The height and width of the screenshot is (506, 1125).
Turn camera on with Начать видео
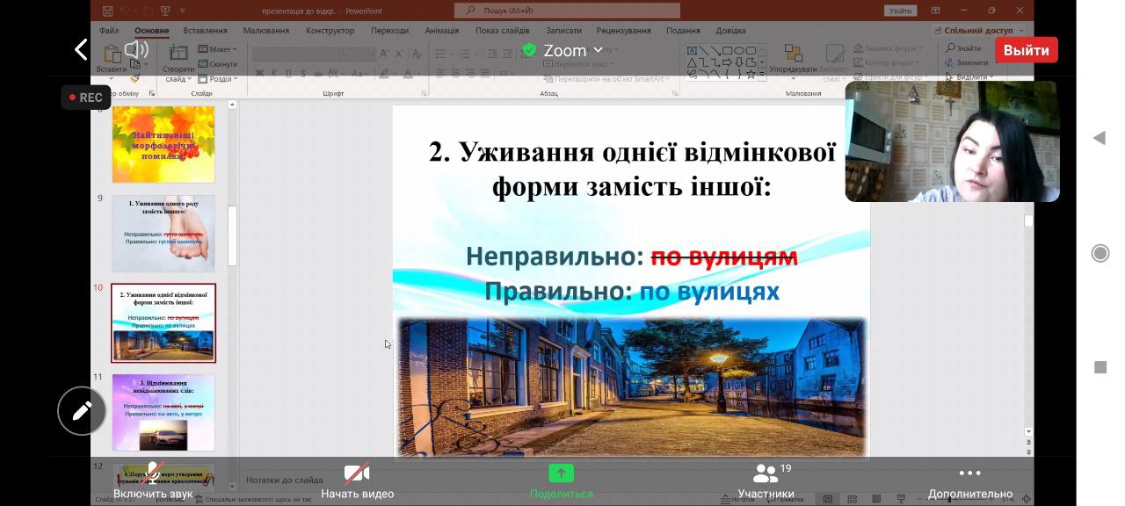[x=357, y=481]
